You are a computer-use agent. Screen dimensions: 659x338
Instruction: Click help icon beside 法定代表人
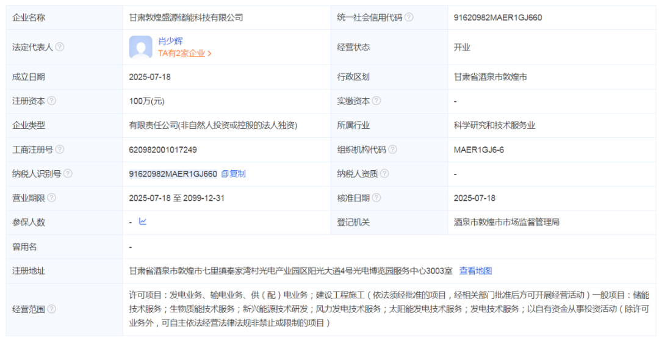pos(60,47)
